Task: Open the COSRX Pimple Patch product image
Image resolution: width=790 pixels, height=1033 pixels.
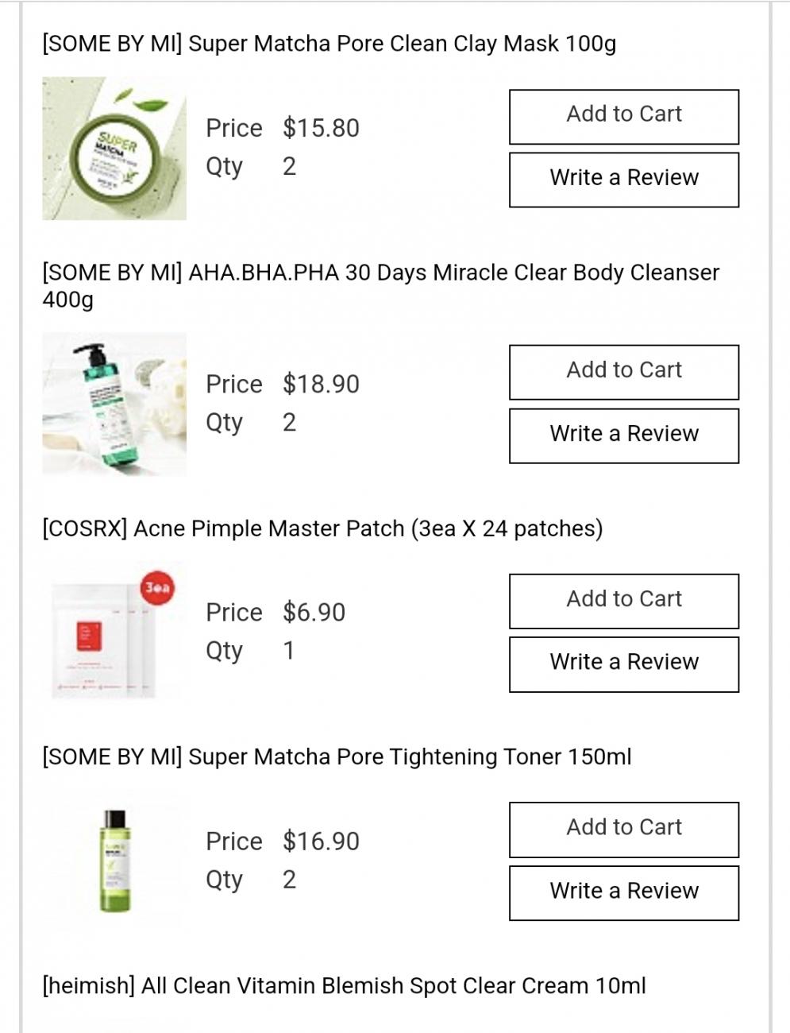Action: [114, 633]
